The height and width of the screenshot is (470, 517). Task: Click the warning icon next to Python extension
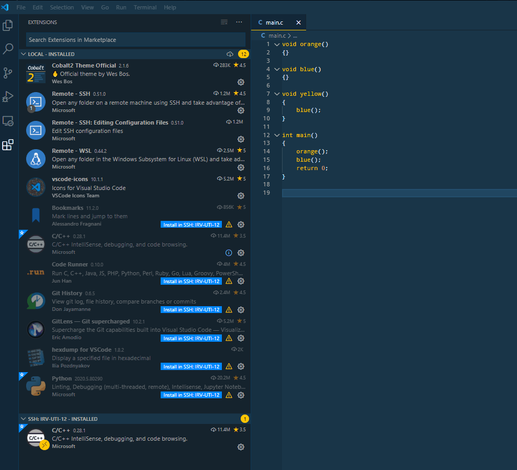click(229, 395)
